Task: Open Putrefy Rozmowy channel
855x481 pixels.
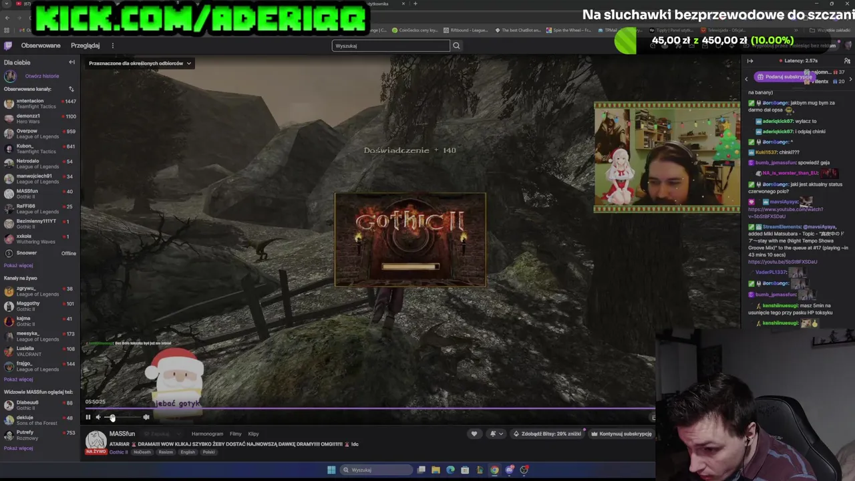Action: click(x=40, y=435)
